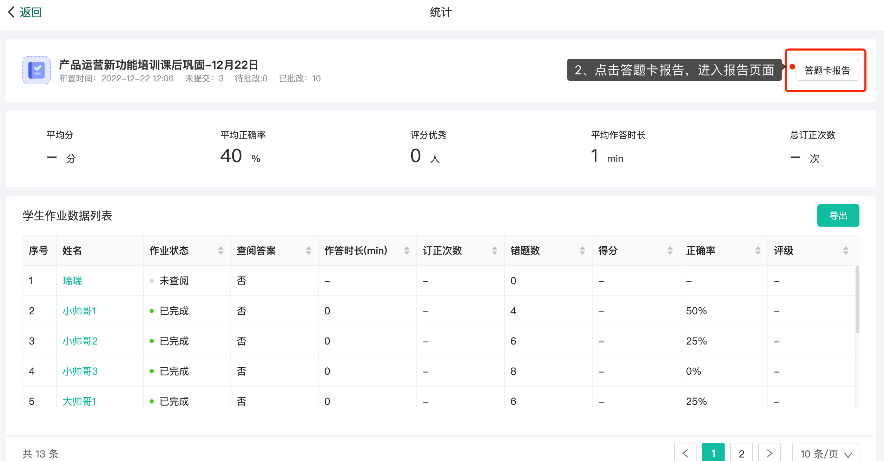The width and height of the screenshot is (884, 461).
Task: Open student 小帅哥3's details
Action: (x=80, y=371)
